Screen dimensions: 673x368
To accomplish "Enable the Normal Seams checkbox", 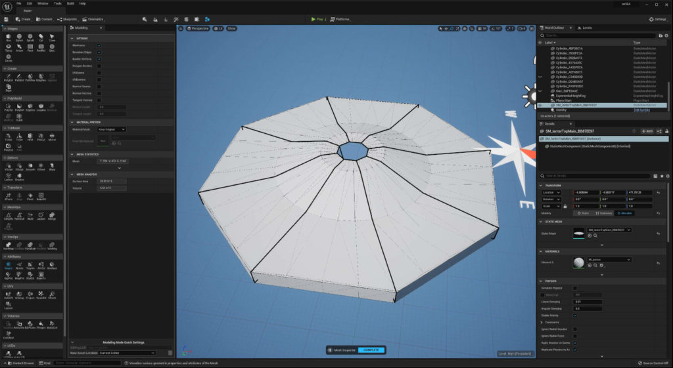I will click(x=99, y=87).
